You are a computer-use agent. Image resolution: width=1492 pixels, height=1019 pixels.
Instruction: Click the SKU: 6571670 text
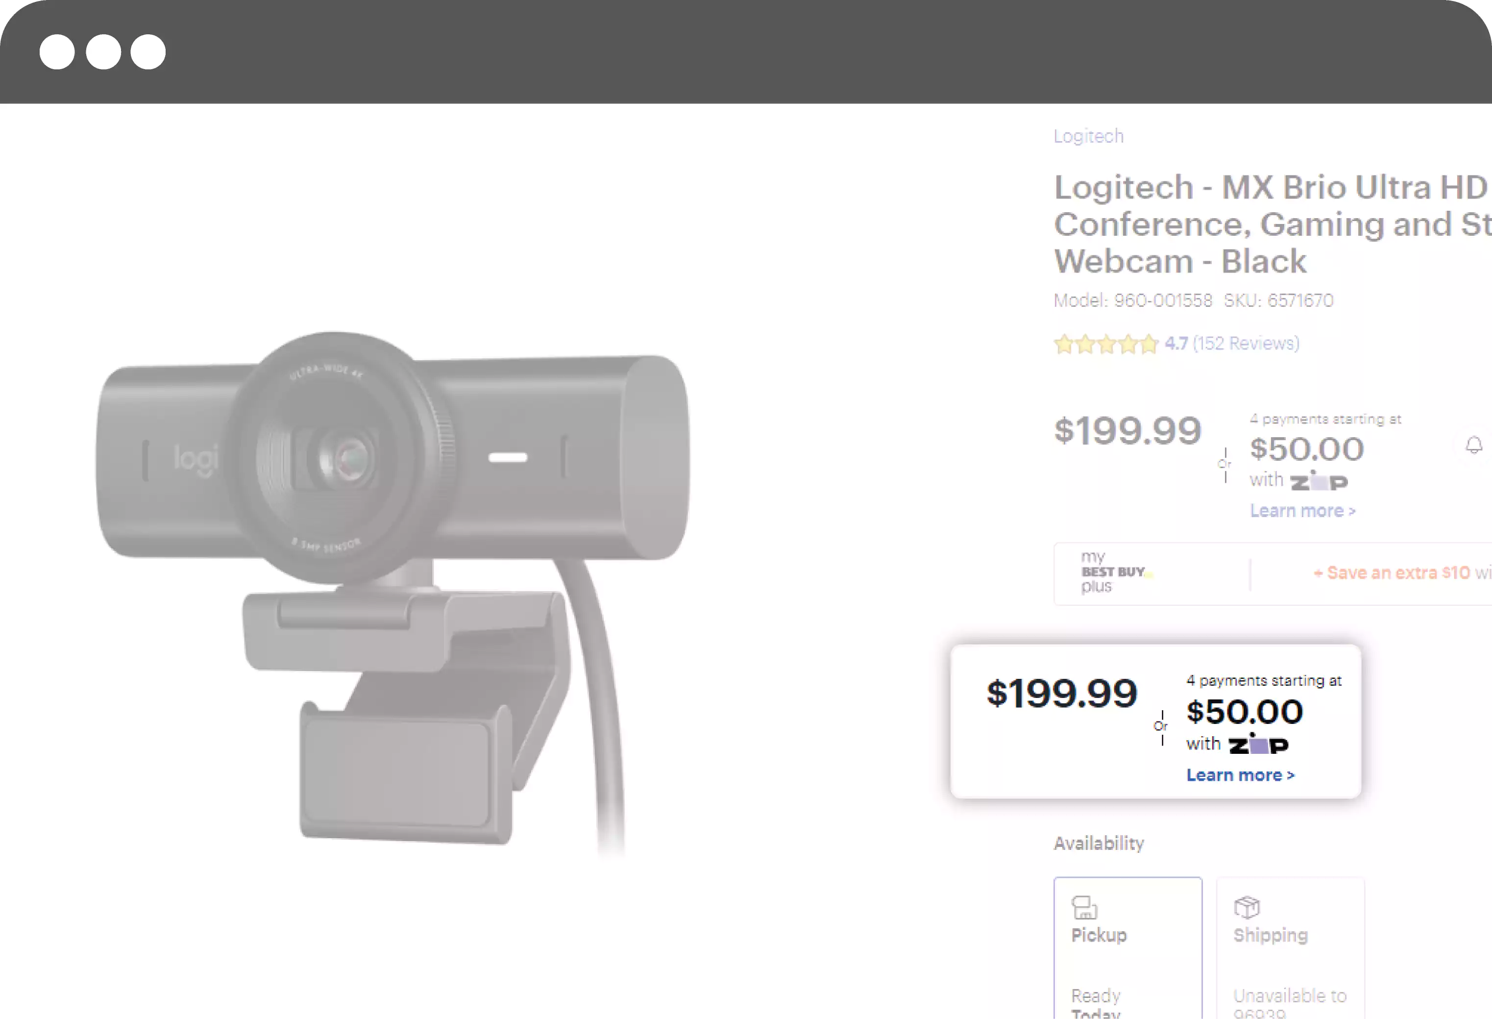1278,300
